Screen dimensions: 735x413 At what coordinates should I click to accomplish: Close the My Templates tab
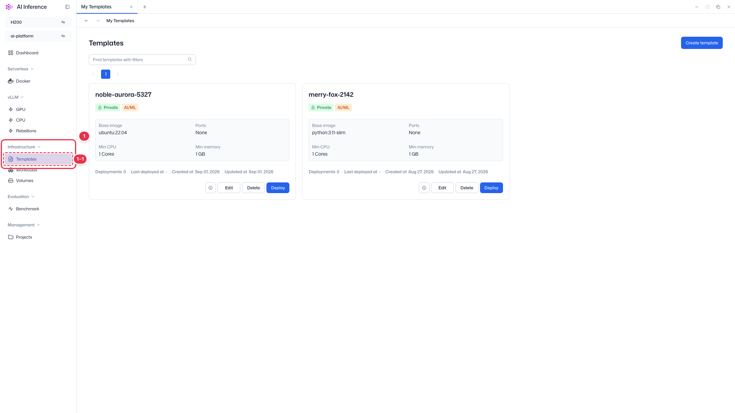click(131, 7)
